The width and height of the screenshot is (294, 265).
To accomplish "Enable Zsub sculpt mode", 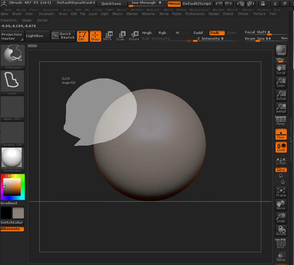I will click(x=217, y=33).
